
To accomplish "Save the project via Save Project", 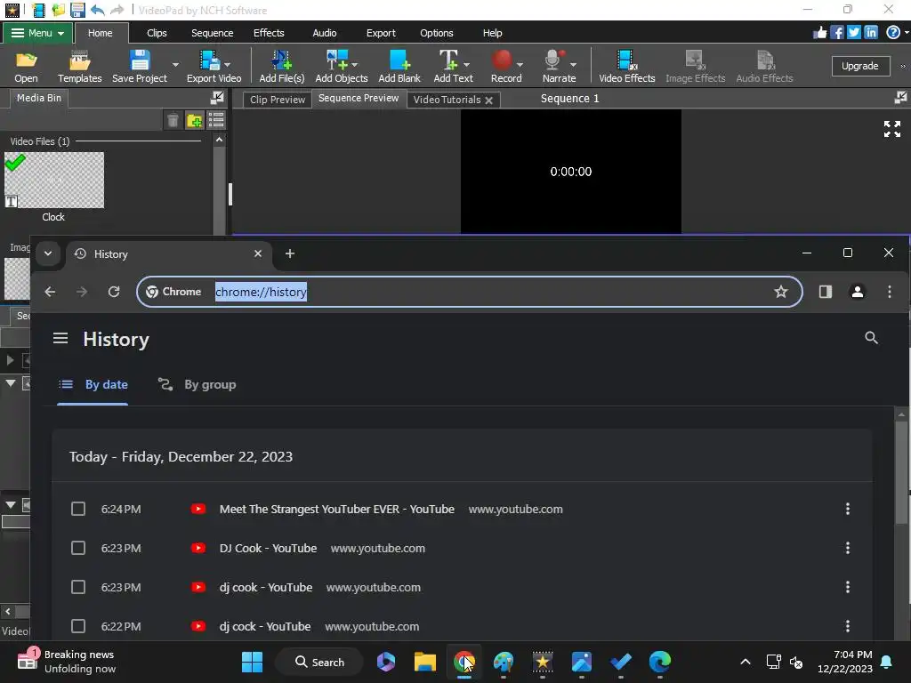I will 140,66.
